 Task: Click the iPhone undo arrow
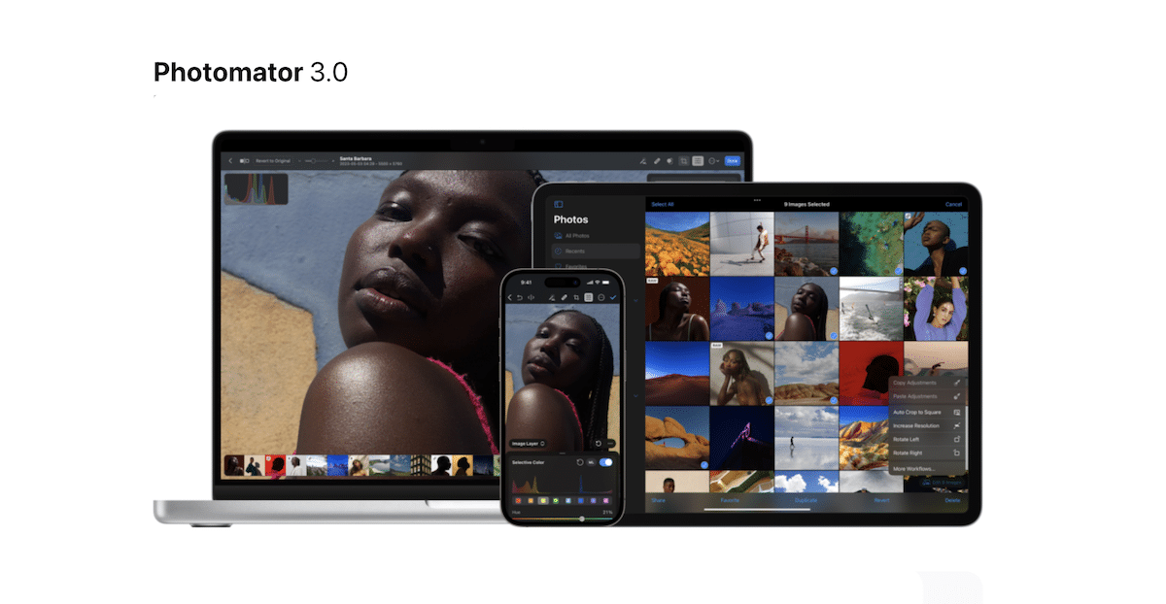520,297
